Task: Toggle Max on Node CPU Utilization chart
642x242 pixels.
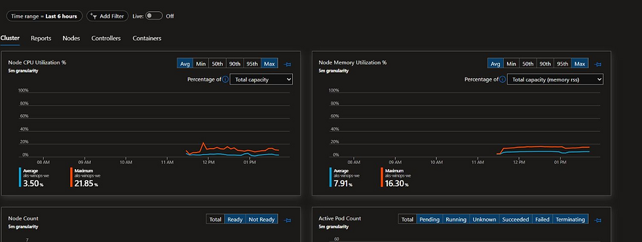Action: (269, 64)
